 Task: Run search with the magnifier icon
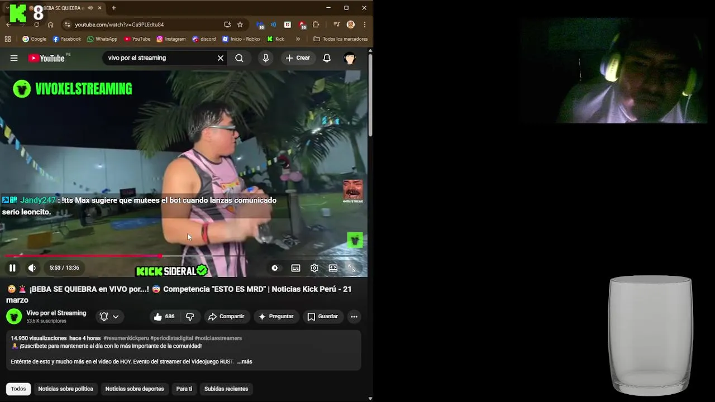[x=239, y=58]
